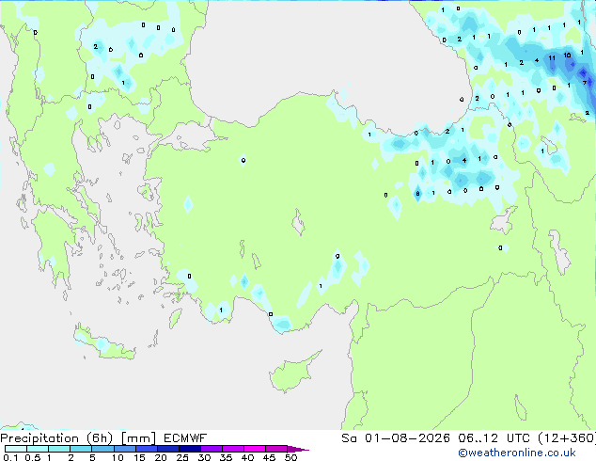Click the Sa 01-08-2026 date label
The height and width of the screenshot is (461, 596).
[x=396, y=438]
